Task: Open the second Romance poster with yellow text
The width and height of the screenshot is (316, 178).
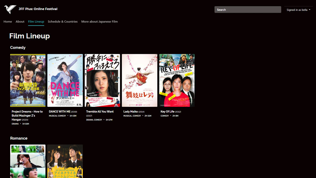Action: tap(65, 161)
